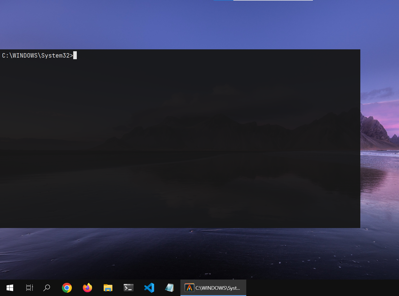399x296 pixels.
Task: Click the C:\WINDOWS\System32> prompt text
Action: click(x=37, y=55)
